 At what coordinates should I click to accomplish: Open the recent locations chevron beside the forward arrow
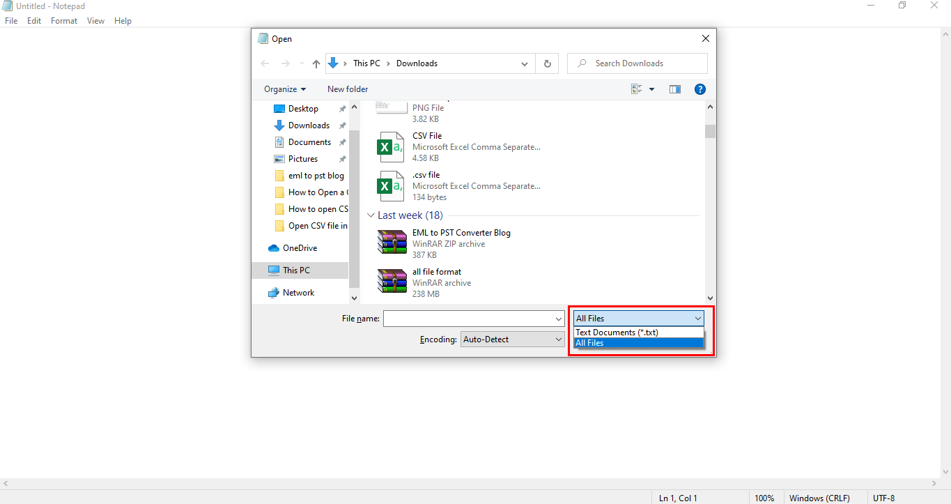pos(302,63)
